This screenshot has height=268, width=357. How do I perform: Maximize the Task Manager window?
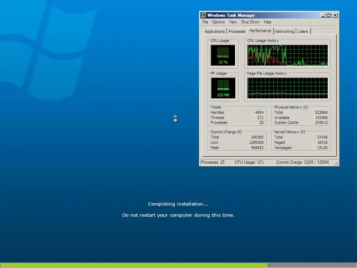click(328, 15)
